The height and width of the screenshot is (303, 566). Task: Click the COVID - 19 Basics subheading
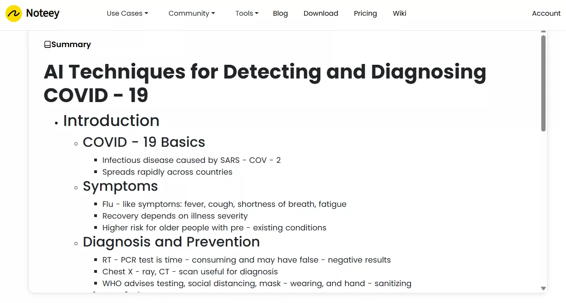(x=144, y=142)
